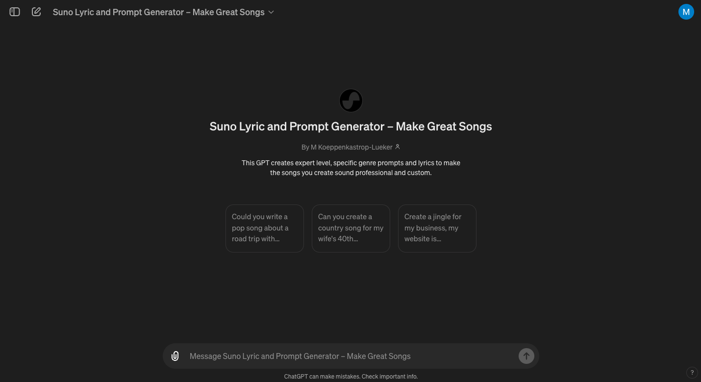
Task: Click the round Suno GPT logo
Action: 351,101
